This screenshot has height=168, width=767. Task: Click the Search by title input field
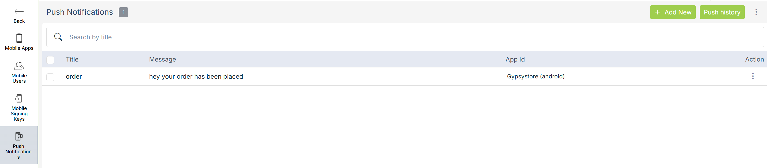(149, 37)
